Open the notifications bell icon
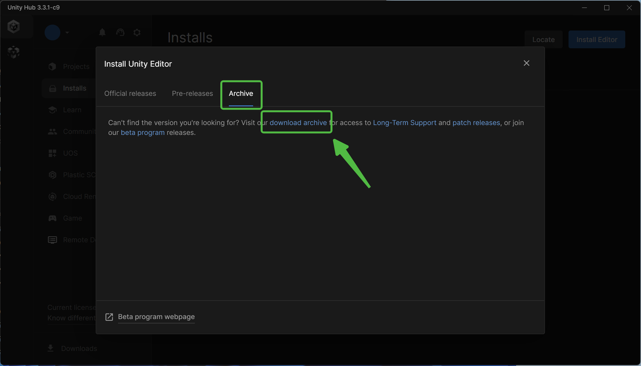641x366 pixels. [x=102, y=32]
